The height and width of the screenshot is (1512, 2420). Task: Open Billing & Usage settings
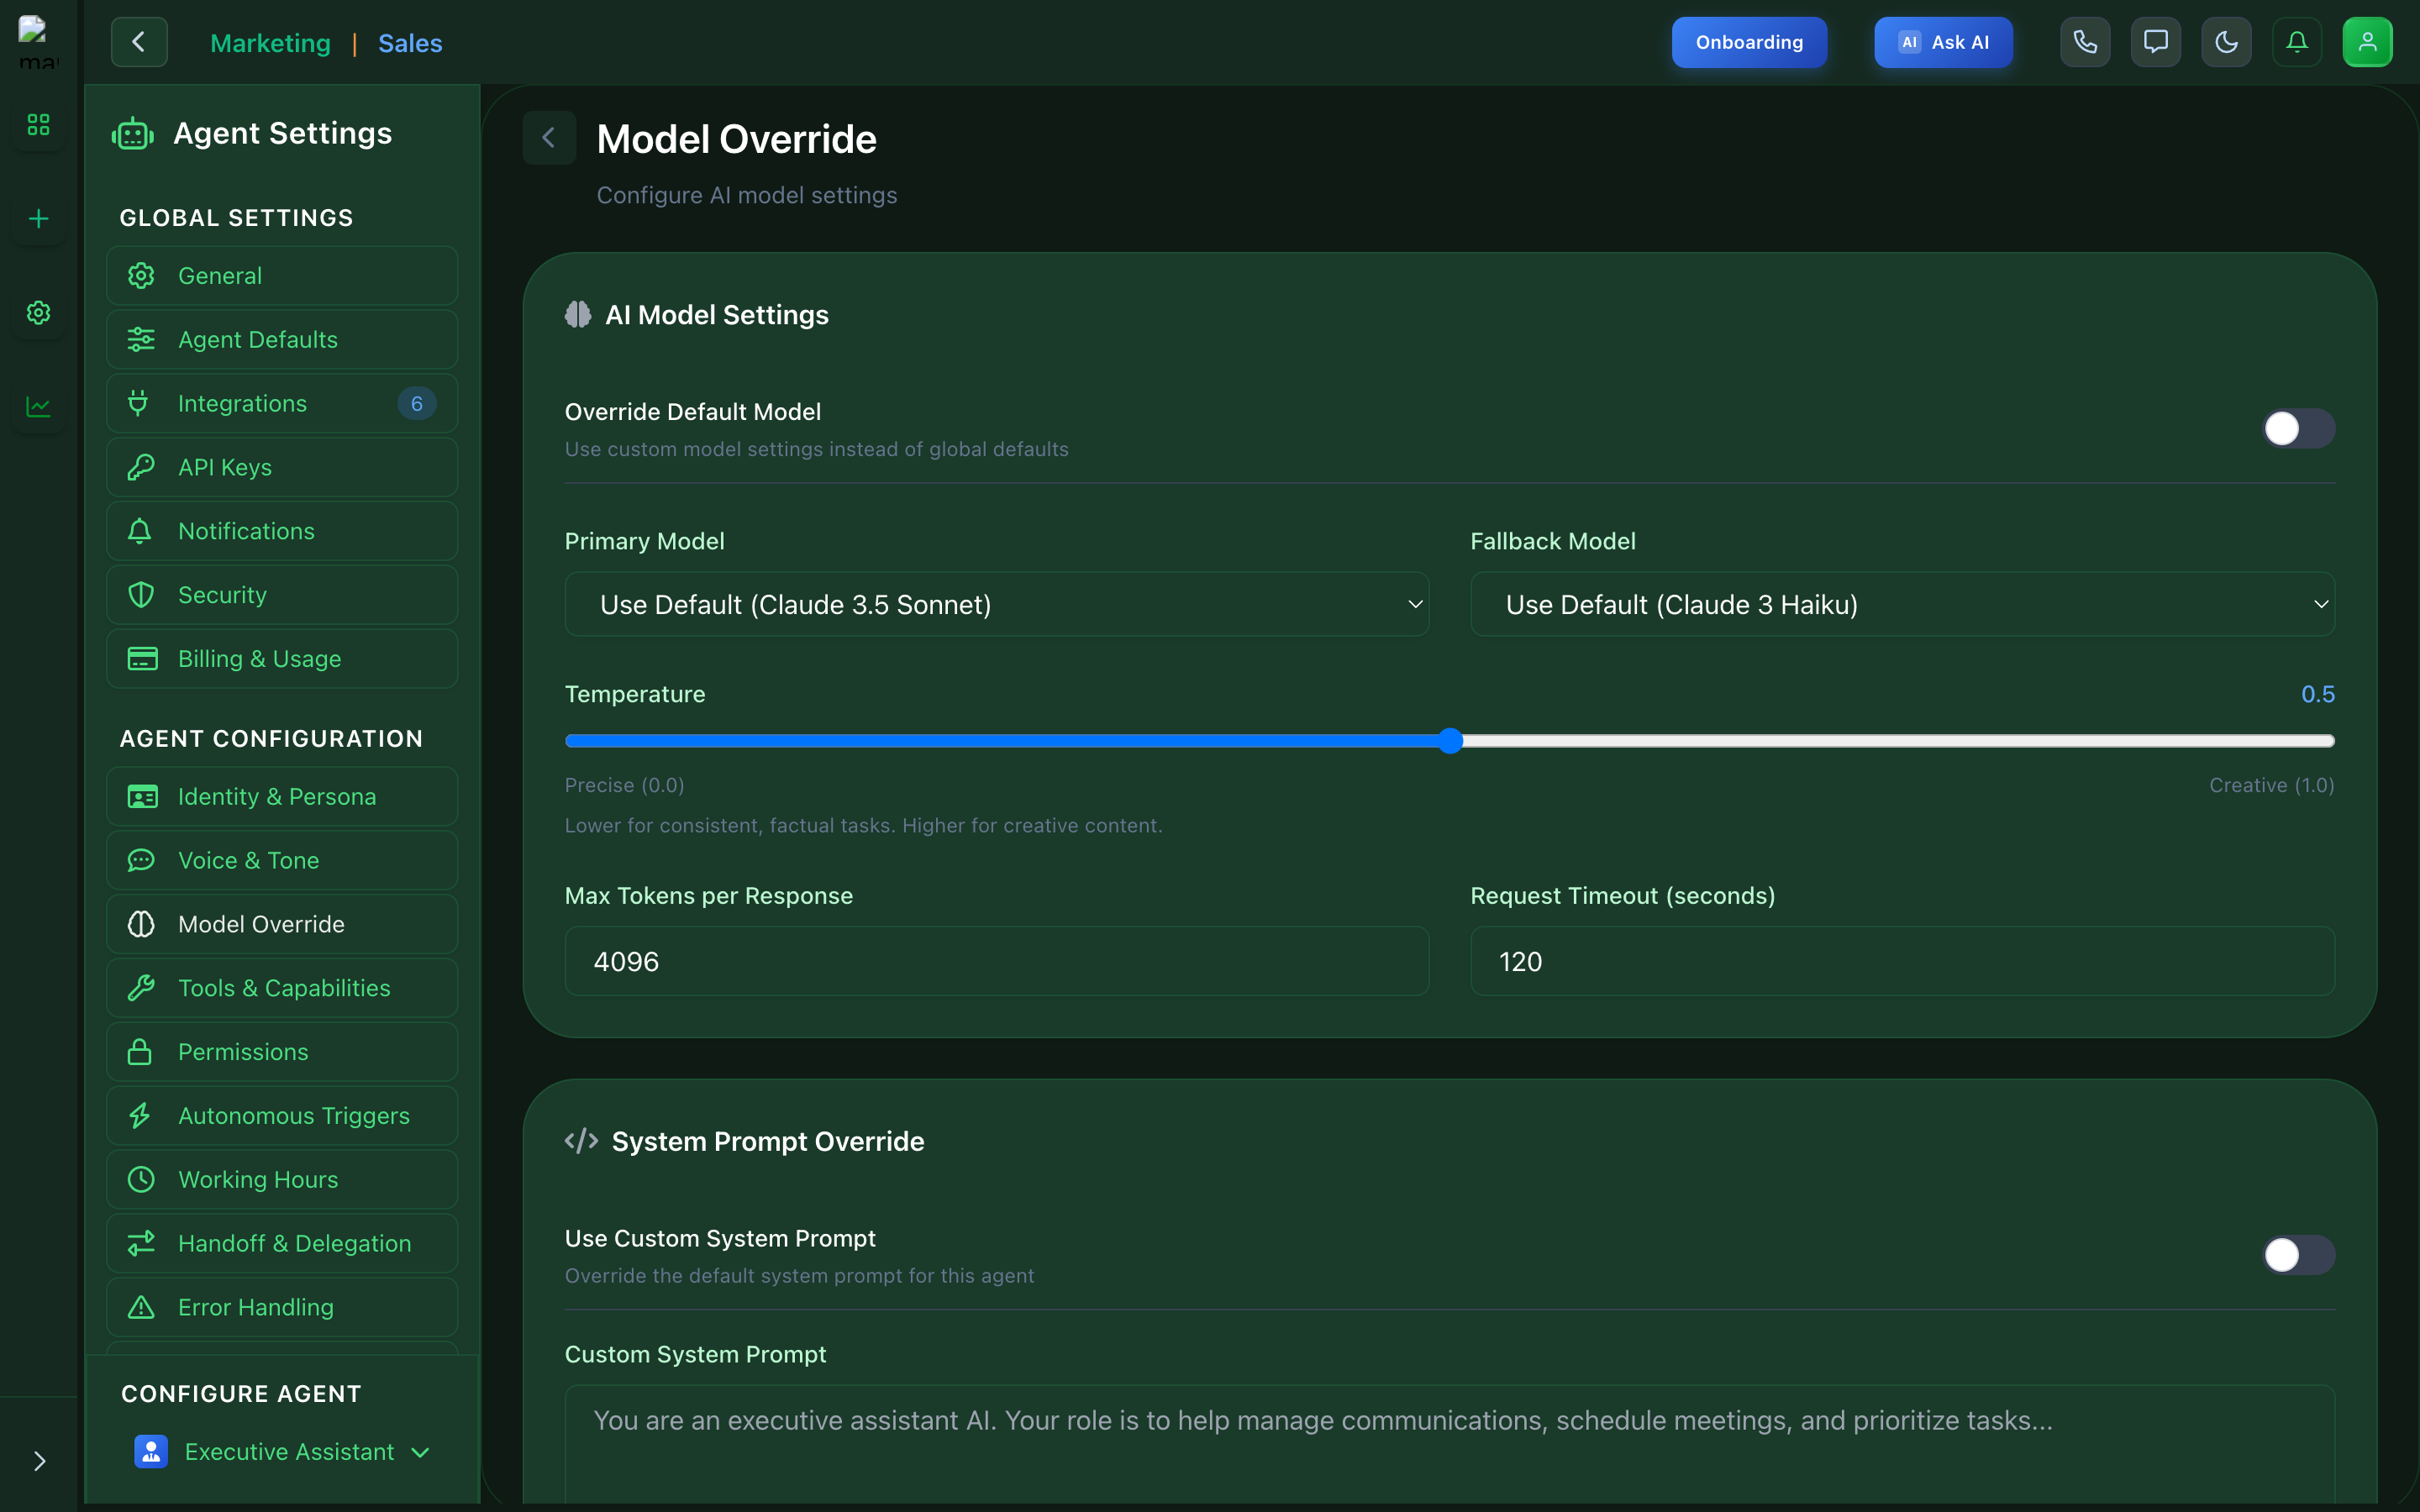(282, 659)
